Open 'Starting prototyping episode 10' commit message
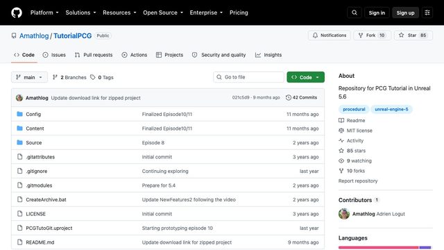Image resolution: width=444 pixels, height=250 pixels. click(x=178, y=228)
